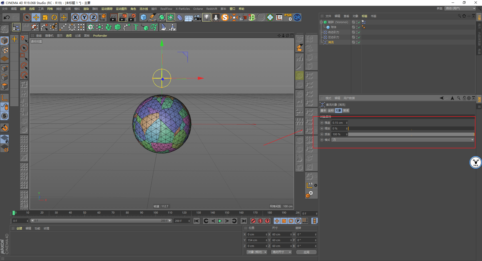Activate the Move tool in top toolbar
Screen dimensions: 482x261
click(36, 17)
